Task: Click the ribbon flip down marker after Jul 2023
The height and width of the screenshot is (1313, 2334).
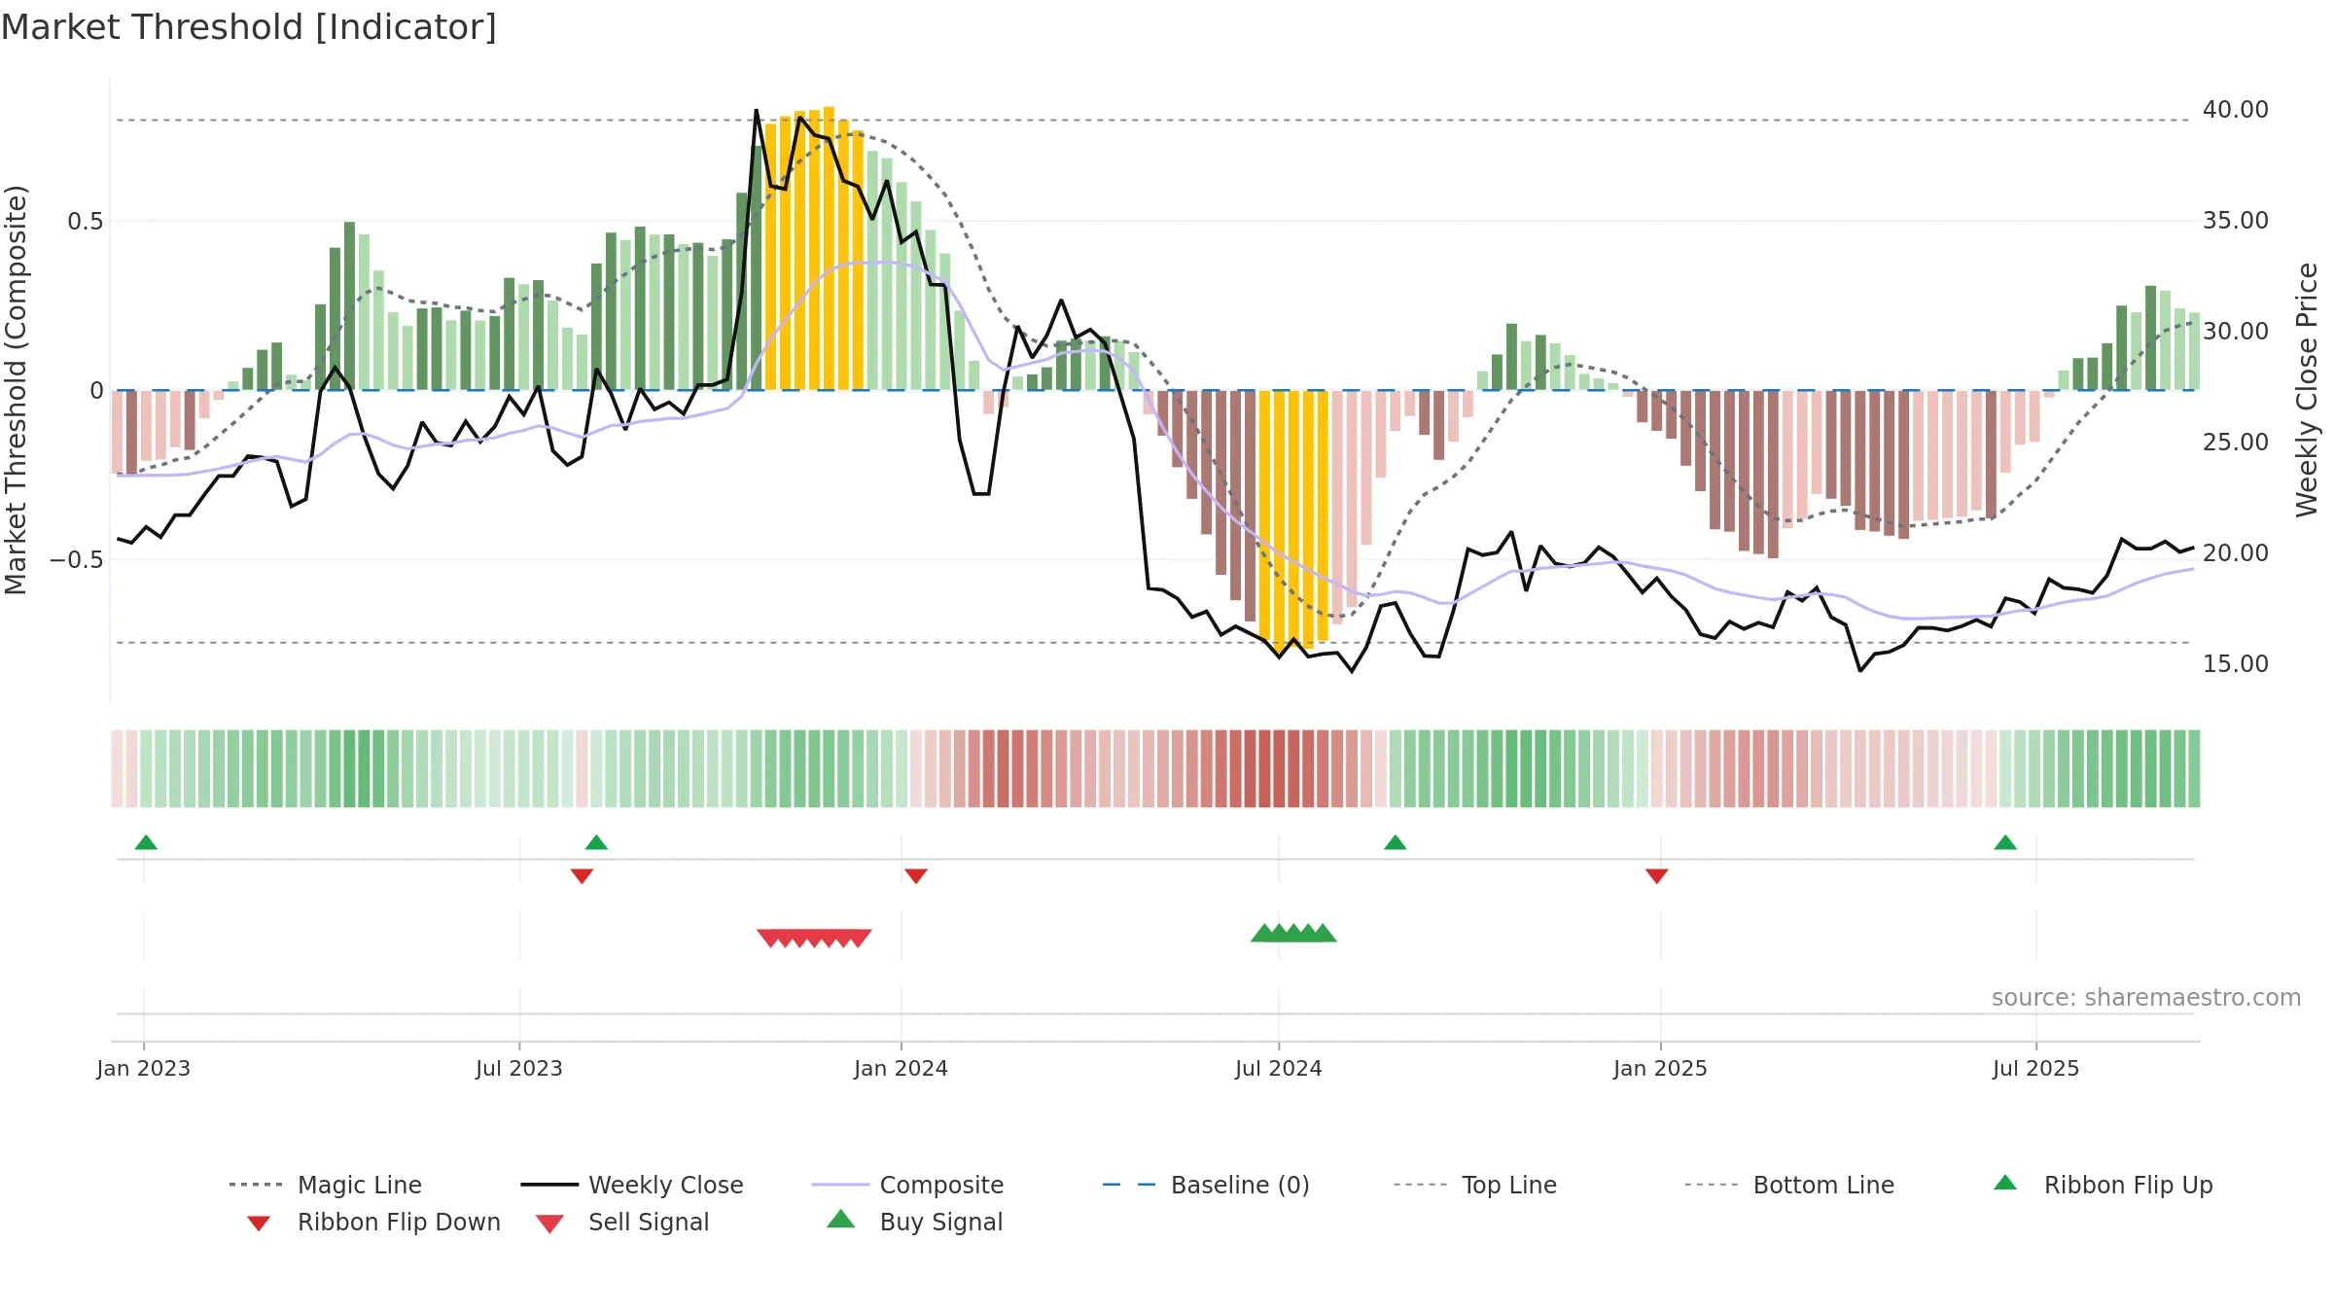Action: tap(582, 876)
